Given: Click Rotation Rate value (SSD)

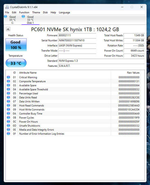Looking at the screenshot, I should 134,46.
